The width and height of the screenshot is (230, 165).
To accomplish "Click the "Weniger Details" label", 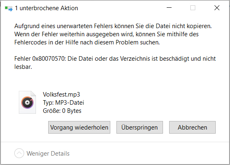I will click(48, 154).
